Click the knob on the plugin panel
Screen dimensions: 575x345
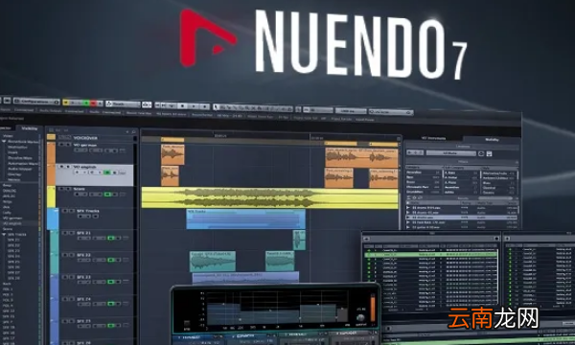[361, 317]
